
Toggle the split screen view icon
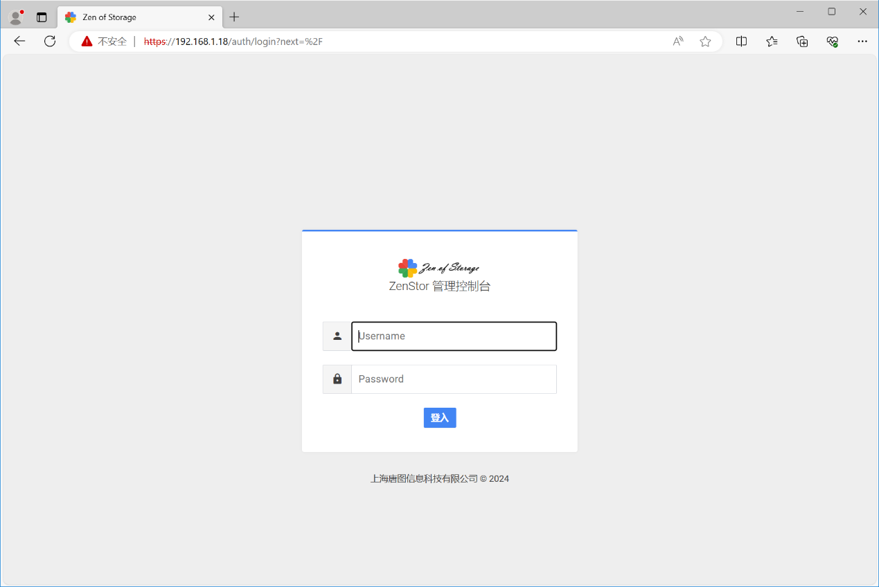[x=741, y=42]
